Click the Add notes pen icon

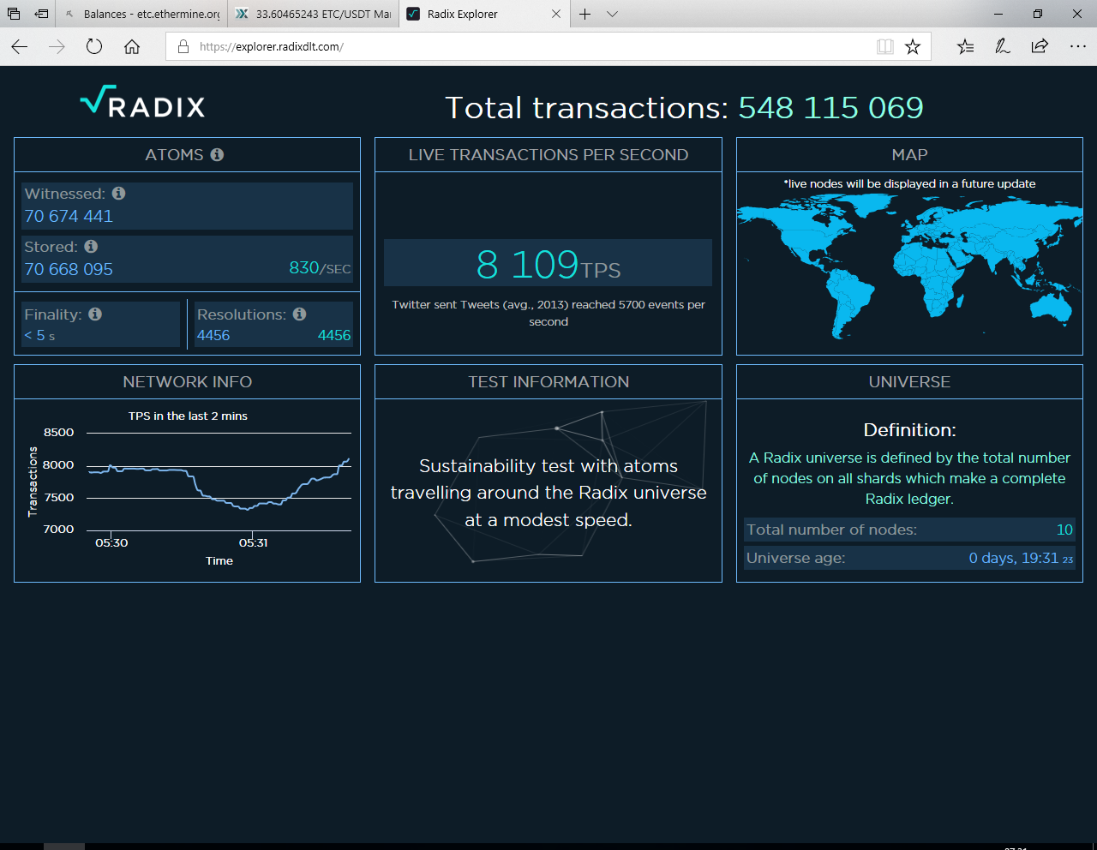[1003, 46]
